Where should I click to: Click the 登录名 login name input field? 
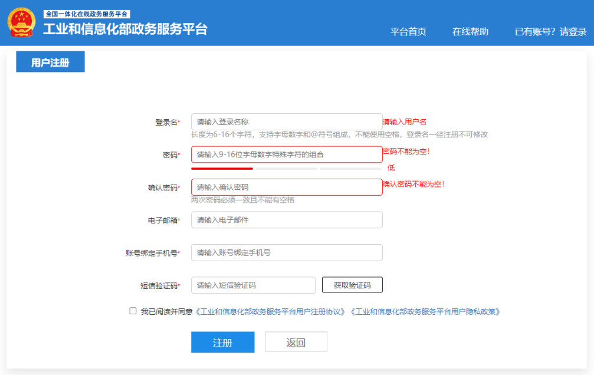coord(287,121)
